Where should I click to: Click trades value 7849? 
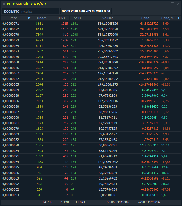[39, 35]
